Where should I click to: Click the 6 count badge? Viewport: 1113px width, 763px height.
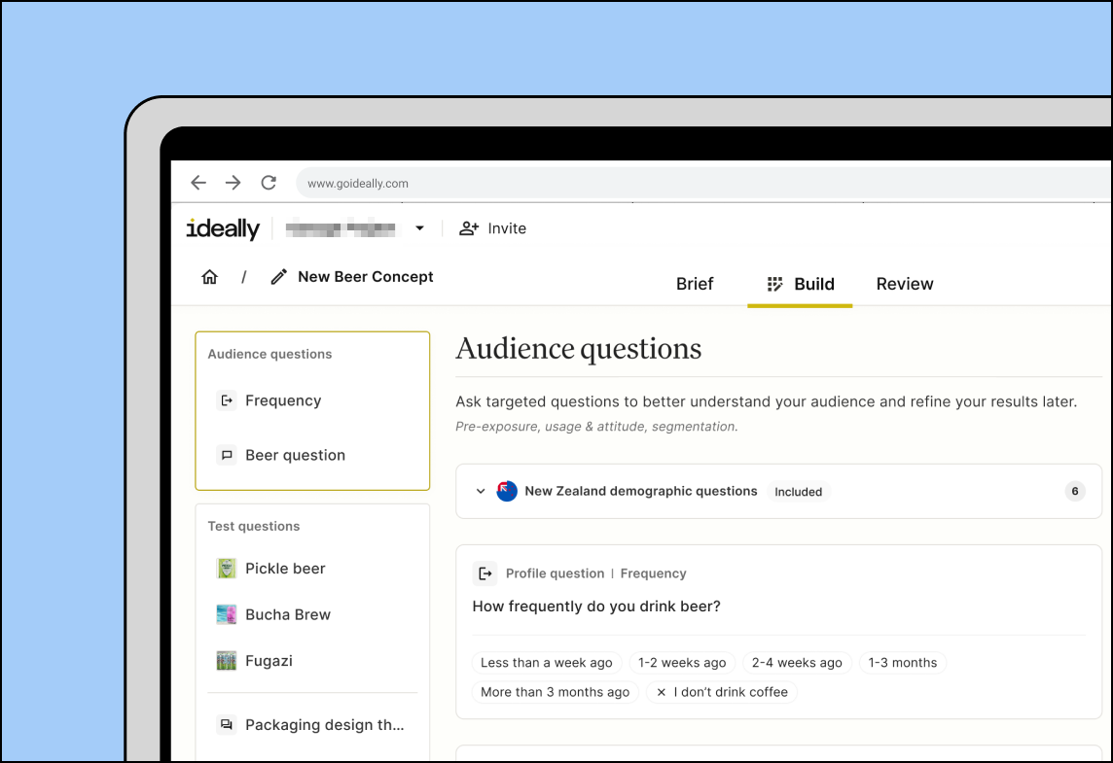[1075, 491]
